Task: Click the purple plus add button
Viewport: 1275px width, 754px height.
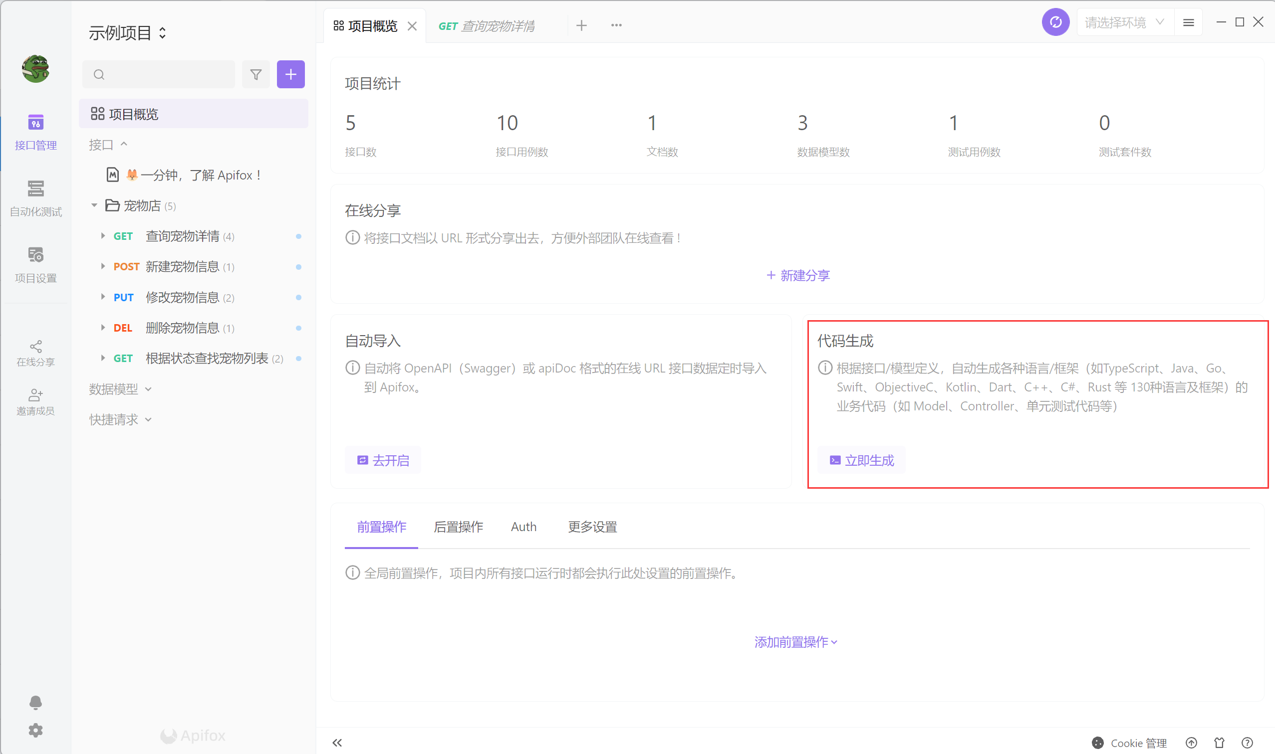Action: pos(290,75)
